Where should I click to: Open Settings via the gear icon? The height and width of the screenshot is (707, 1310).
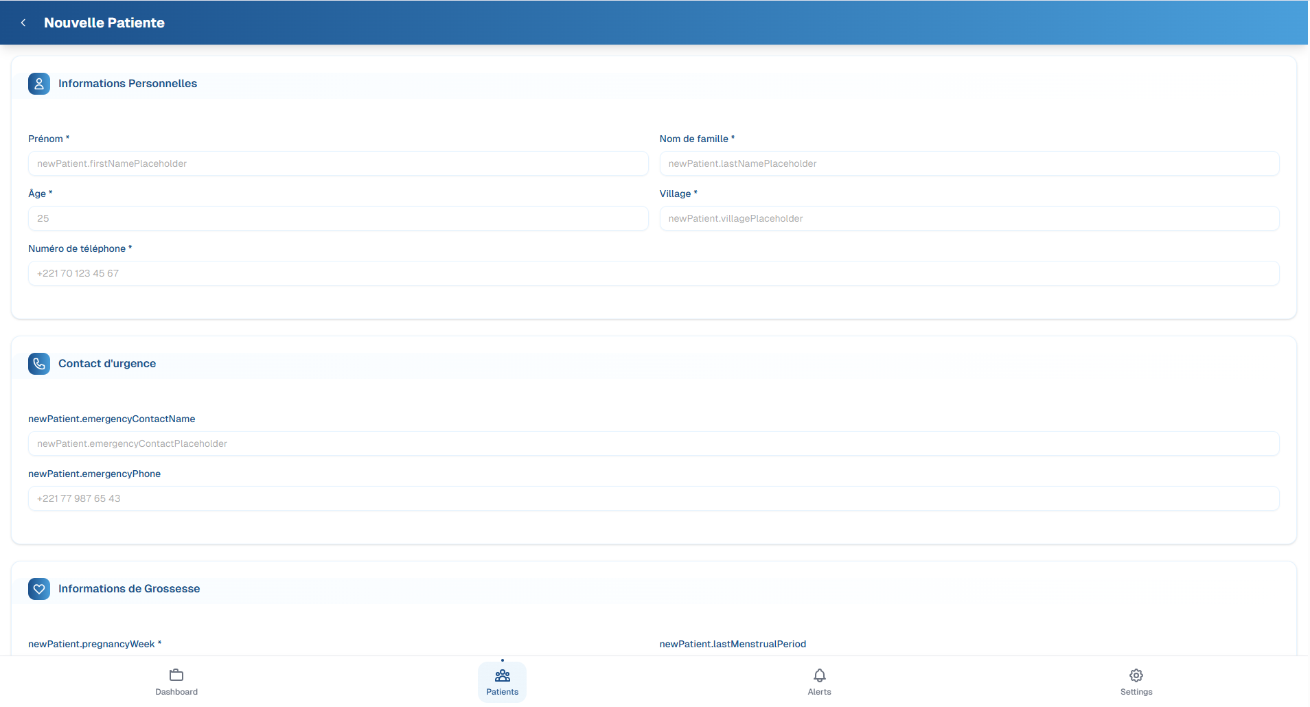1136,675
